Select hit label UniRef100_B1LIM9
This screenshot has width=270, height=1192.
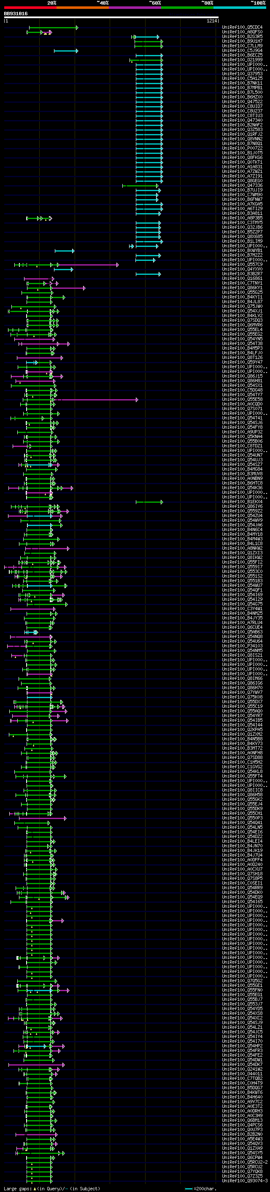pos(242,241)
